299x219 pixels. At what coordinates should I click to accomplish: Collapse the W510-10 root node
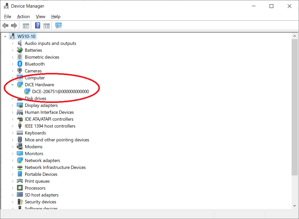[5, 36]
